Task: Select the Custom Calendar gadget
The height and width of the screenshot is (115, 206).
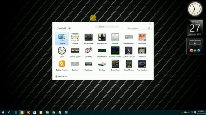Action: pyautogui.click(x=129, y=52)
